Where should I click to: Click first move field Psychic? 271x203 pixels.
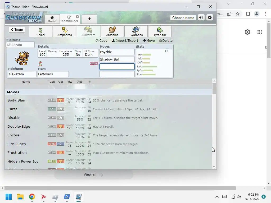click(117, 52)
